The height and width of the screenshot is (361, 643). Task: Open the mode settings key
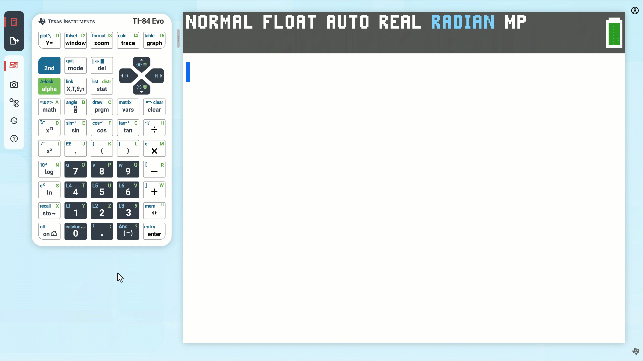pyautogui.click(x=76, y=65)
